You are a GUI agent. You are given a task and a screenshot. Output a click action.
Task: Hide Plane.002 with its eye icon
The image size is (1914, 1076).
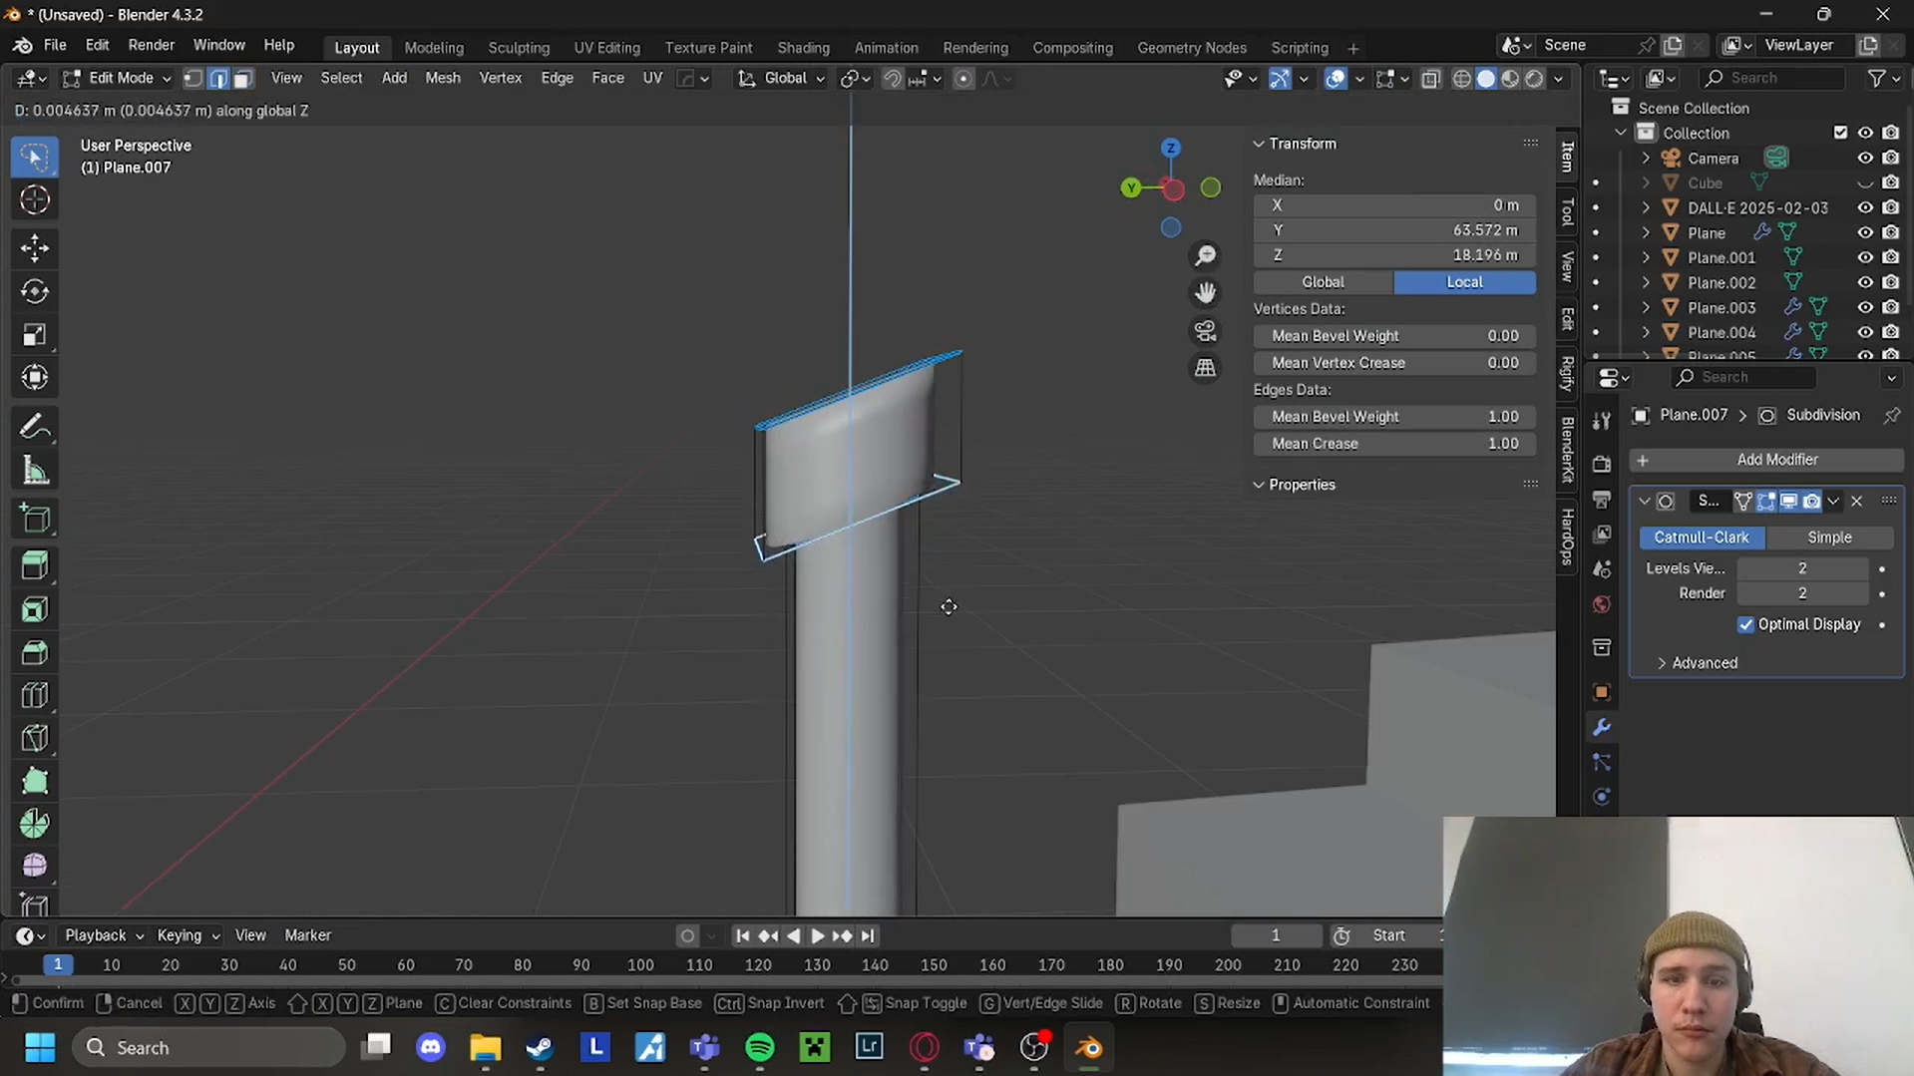(1864, 282)
